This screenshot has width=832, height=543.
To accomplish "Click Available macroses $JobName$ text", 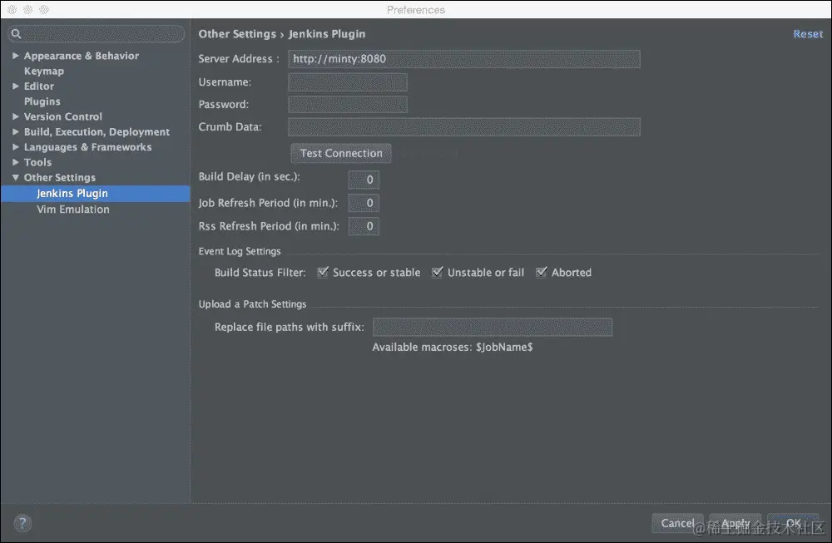I will (x=453, y=348).
